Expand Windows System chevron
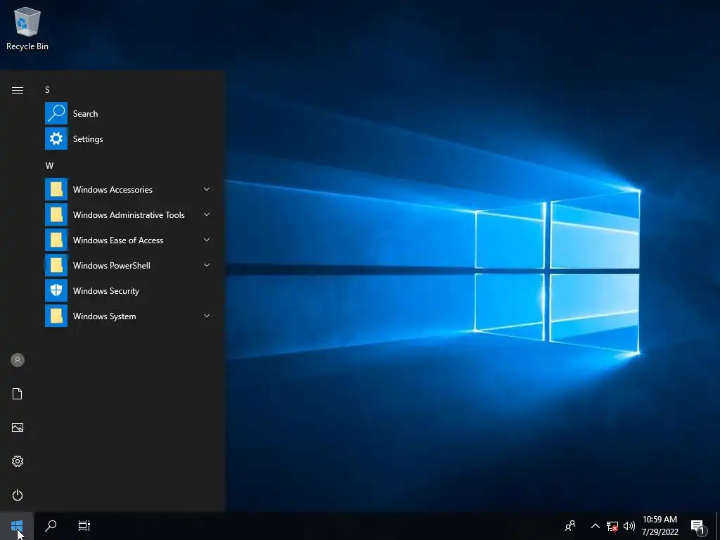 (x=207, y=316)
